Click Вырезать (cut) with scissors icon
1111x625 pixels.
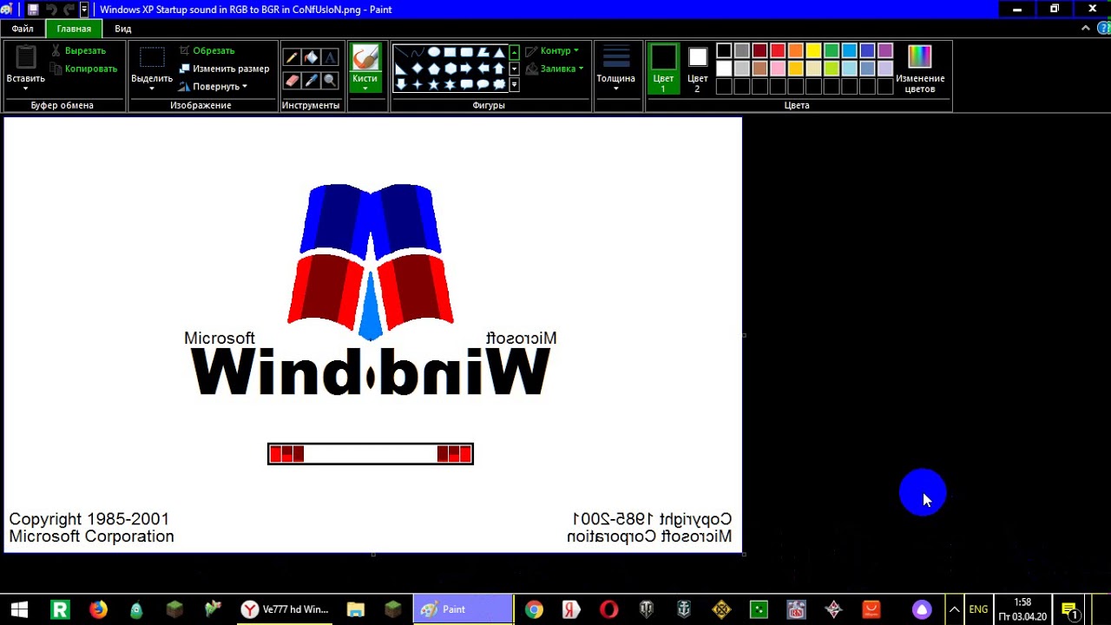pos(78,50)
